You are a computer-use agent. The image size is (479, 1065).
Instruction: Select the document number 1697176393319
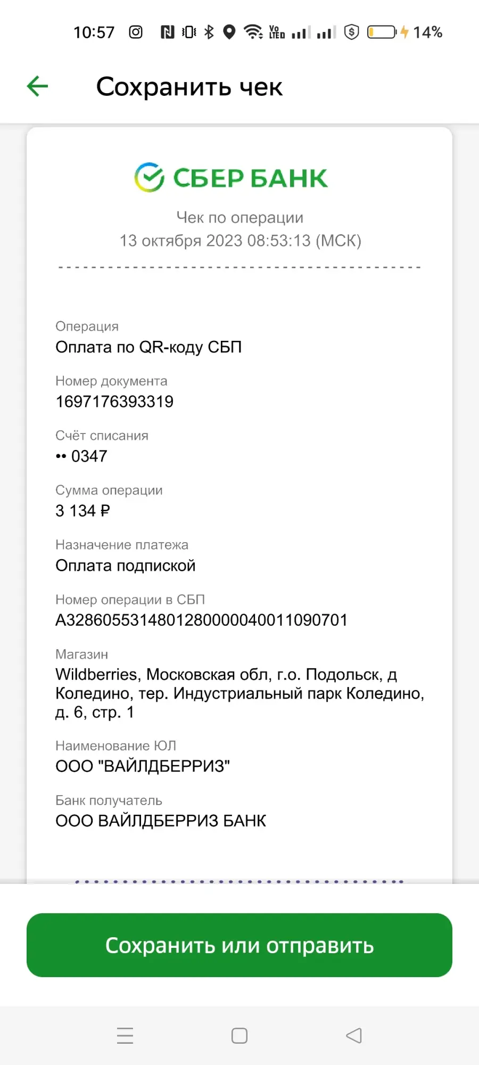click(114, 402)
